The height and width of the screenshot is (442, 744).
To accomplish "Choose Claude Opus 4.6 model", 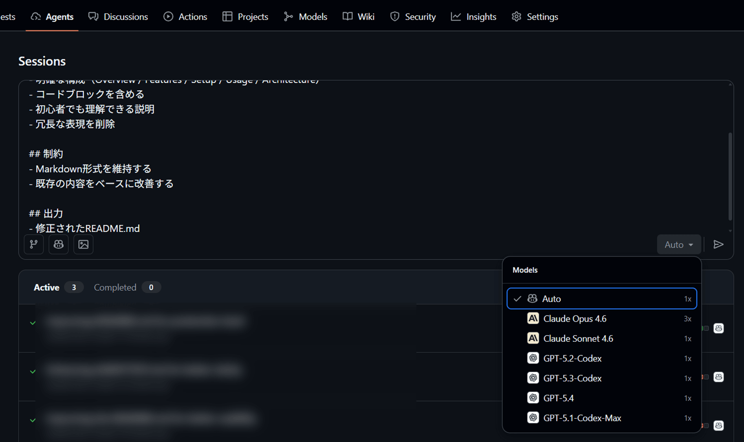I will click(602, 319).
